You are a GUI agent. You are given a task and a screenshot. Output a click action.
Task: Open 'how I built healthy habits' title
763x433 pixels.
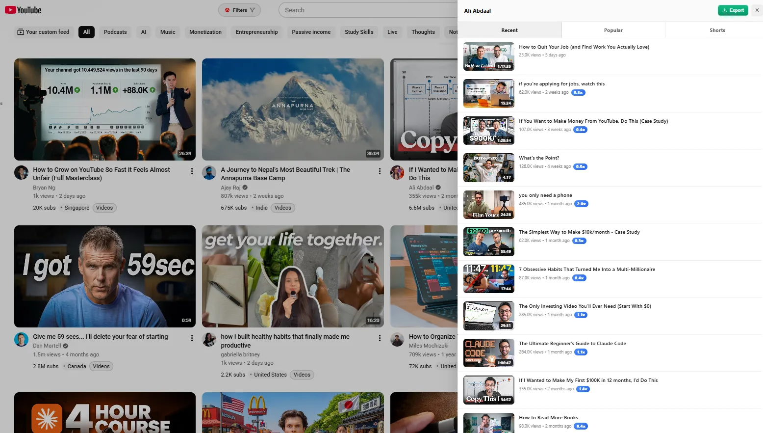(285, 341)
